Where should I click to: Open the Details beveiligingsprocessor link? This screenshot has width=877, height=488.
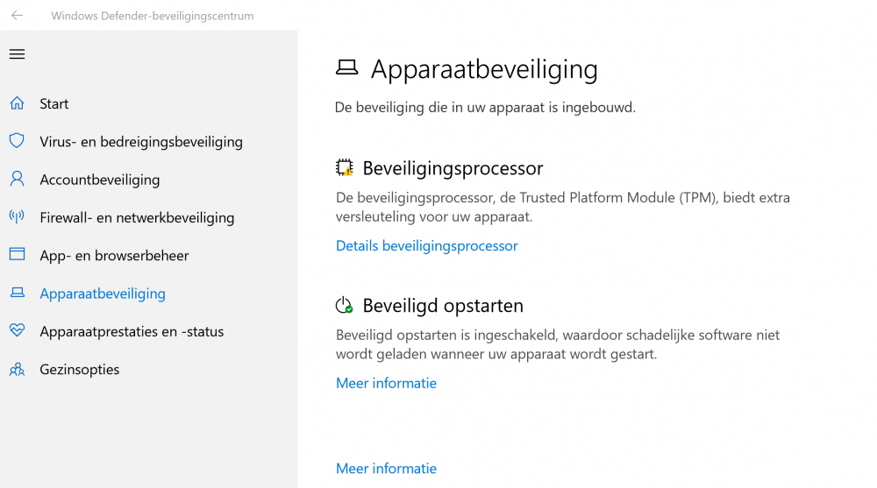(x=426, y=246)
